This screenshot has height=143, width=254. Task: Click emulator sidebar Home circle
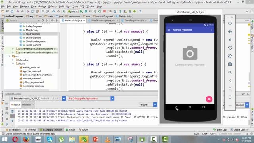(230, 89)
